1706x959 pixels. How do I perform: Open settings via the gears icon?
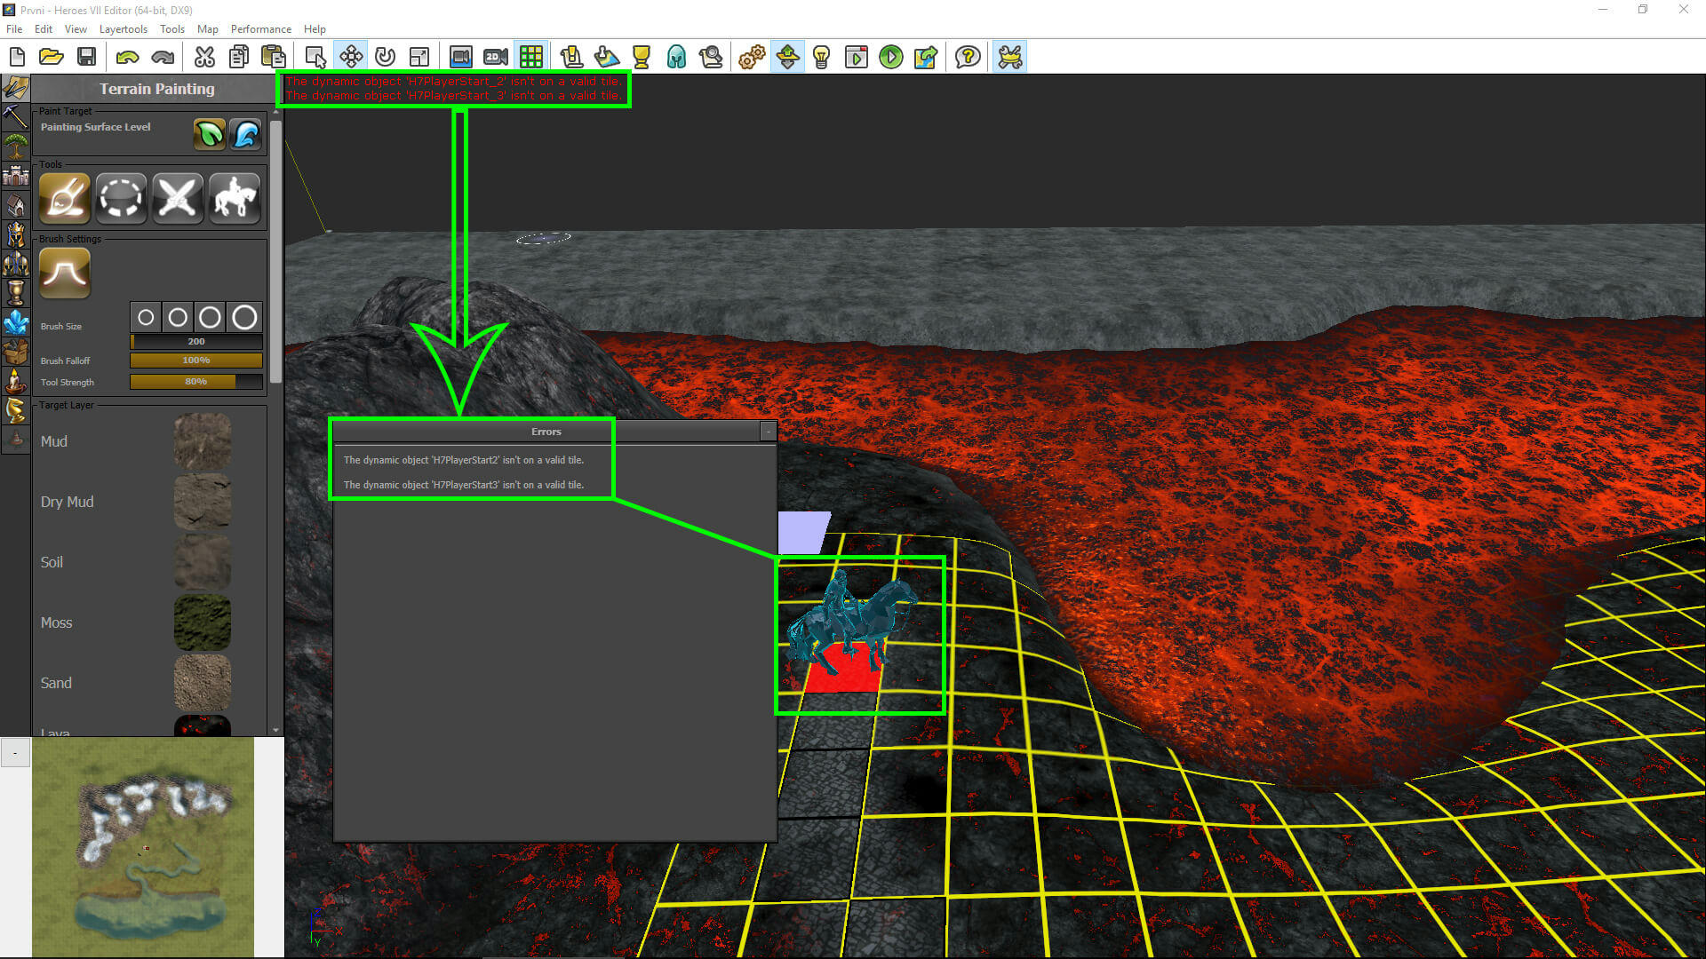pyautogui.click(x=752, y=58)
